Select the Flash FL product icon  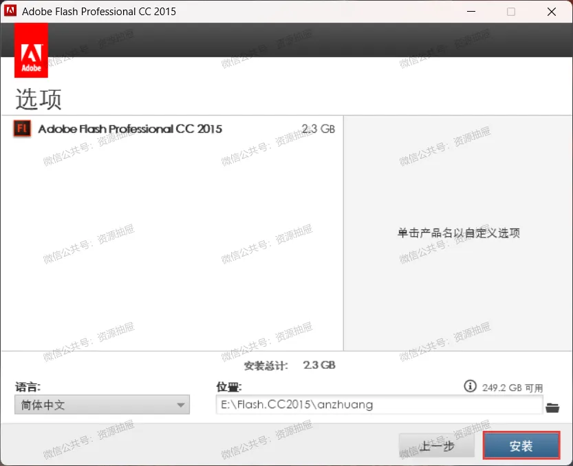click(x=22, y=129)
